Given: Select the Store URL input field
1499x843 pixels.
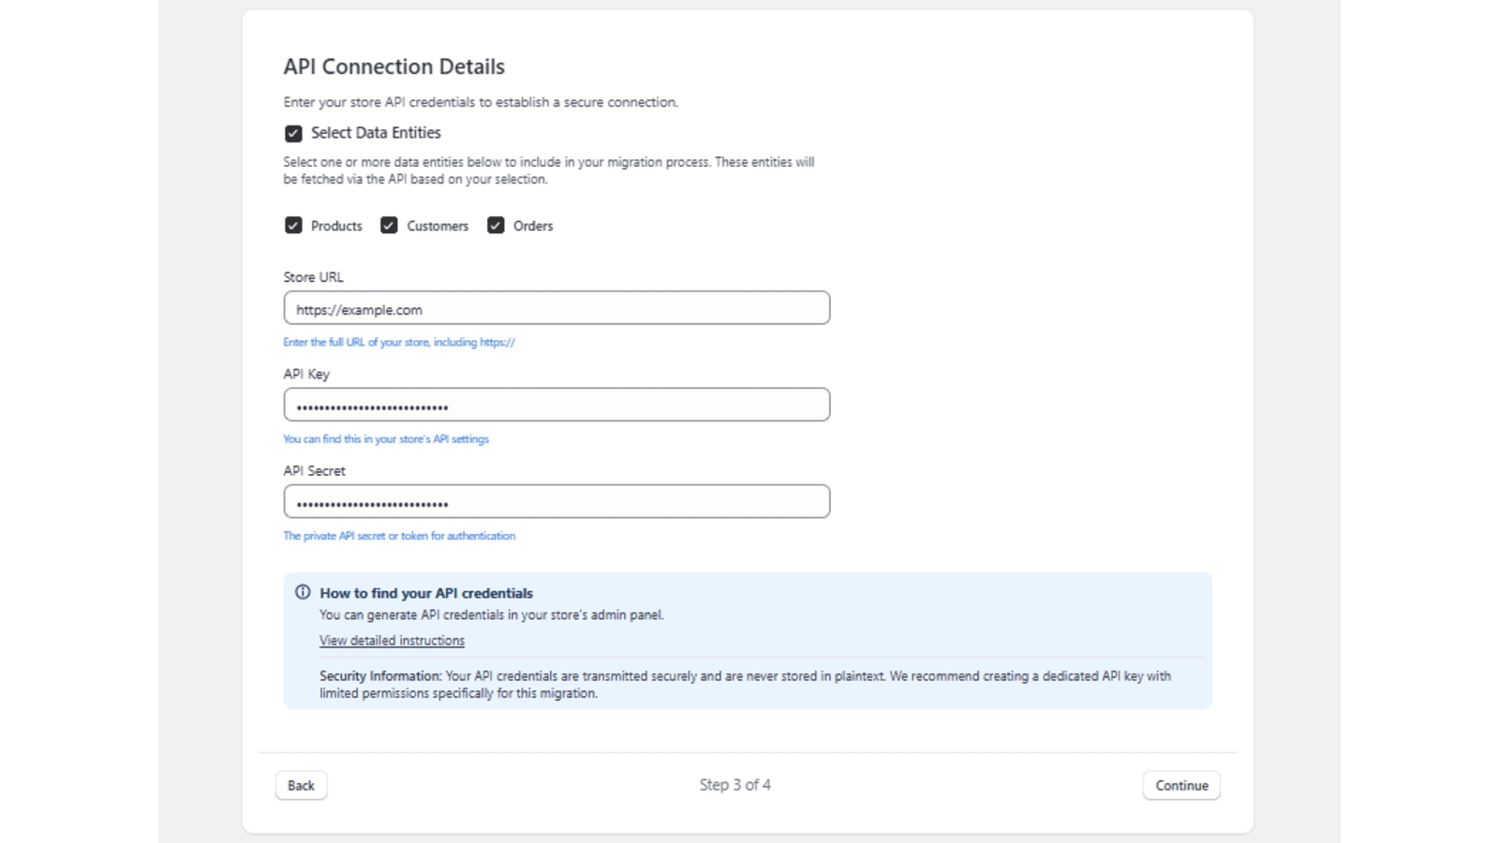Looking at the screenshot, I should (557, 307).
